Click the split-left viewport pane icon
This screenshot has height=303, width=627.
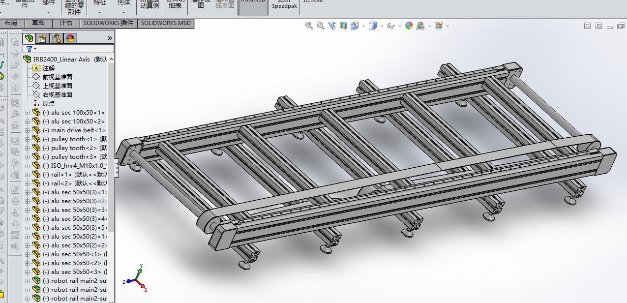pyautogui.click(x=587, y=26)
